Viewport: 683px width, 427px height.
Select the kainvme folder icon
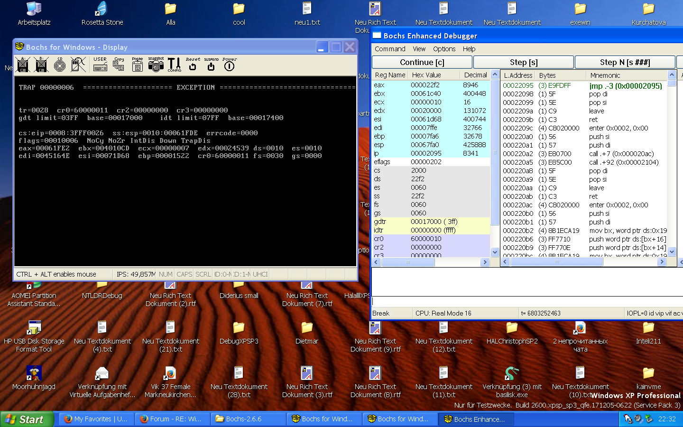(648, 378)
